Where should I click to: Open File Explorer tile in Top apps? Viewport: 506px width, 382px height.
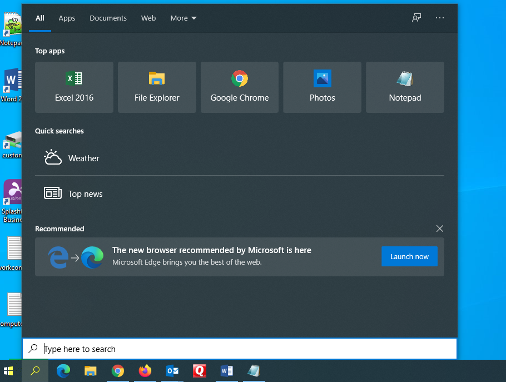click(x=157, y=87)
